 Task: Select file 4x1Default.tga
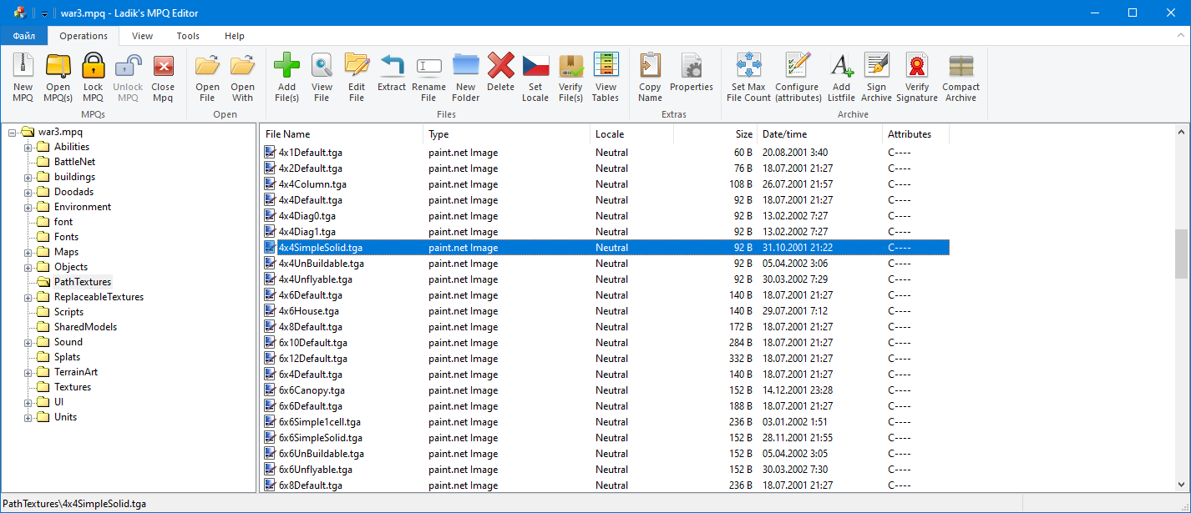pos(311,153)
